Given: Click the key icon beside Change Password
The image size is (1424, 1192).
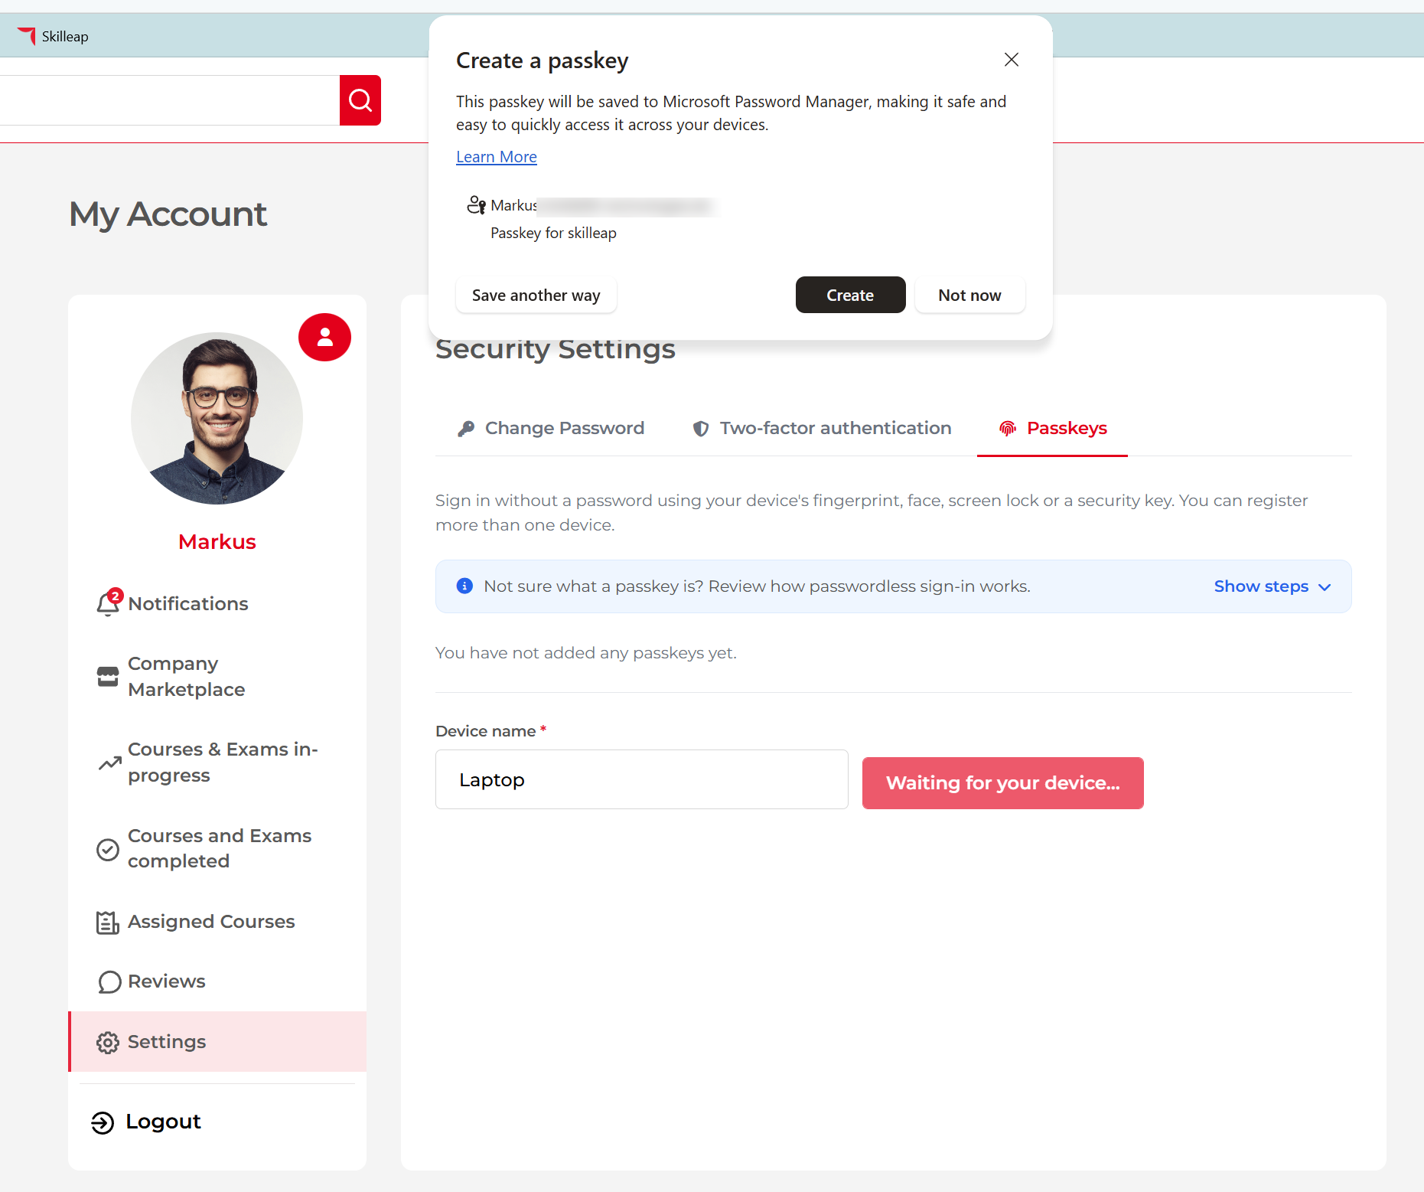Looking at the screenshot, I should coord(465,429).
